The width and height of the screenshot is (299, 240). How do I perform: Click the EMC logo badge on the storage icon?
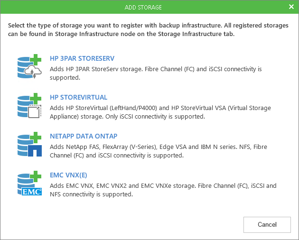click(33, 191)
